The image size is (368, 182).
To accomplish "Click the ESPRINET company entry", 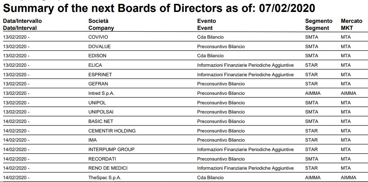I will pos(100,74).
